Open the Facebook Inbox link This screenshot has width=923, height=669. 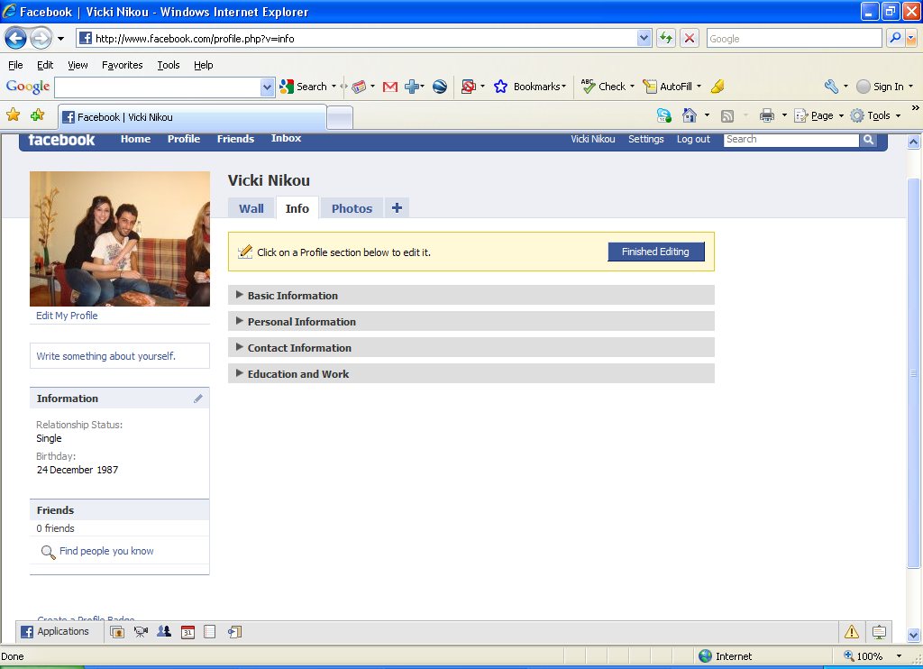click(286, 138)
